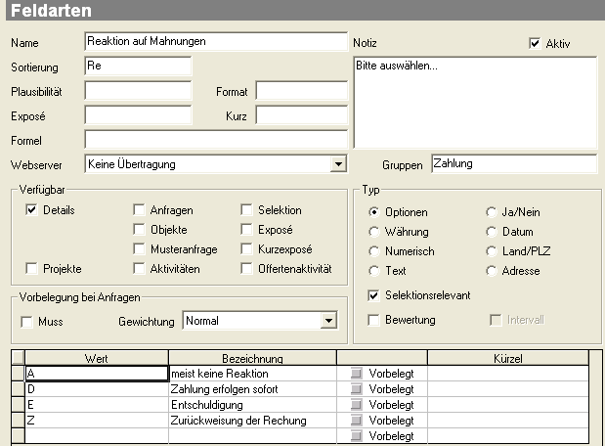Pick the Text type radio button
This screenshot has height=446, width=605.
374,271
